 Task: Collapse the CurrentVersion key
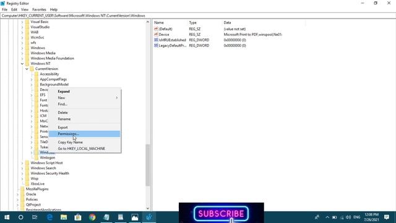pos(27,69)
